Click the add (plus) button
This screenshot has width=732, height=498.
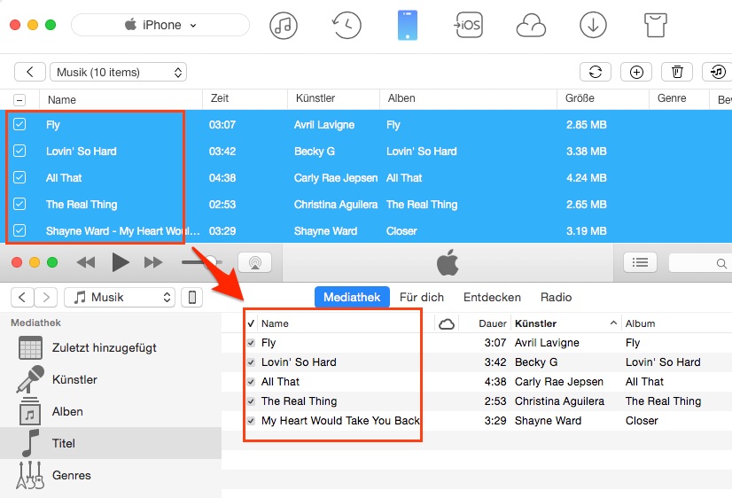[636, 72]
